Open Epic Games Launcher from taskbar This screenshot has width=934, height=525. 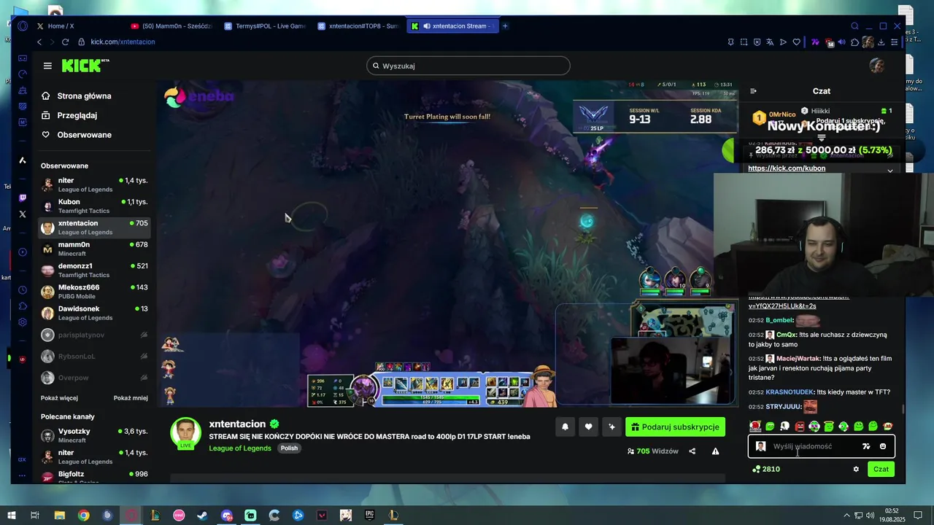pyautogui.click(x=369, y=516)
